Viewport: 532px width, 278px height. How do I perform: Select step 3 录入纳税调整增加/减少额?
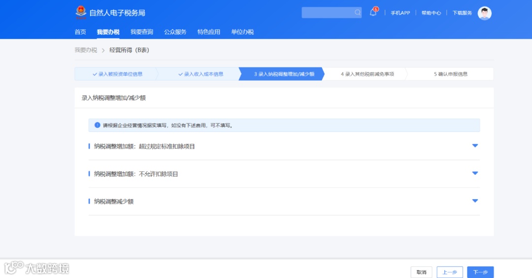point(282,74)
